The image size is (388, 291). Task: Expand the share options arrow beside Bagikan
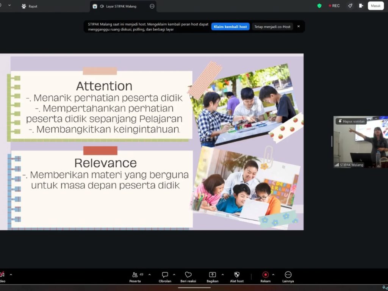click(222, 274)
